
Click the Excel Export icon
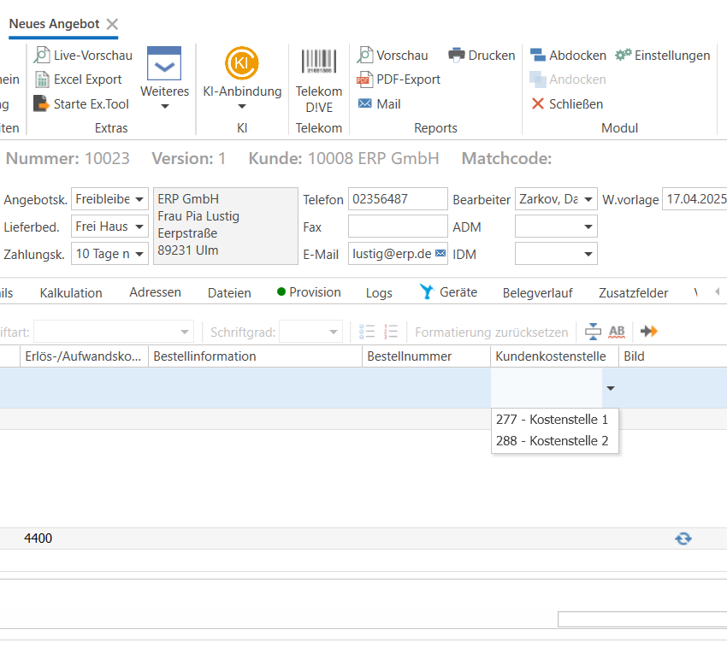pos(42,79)
